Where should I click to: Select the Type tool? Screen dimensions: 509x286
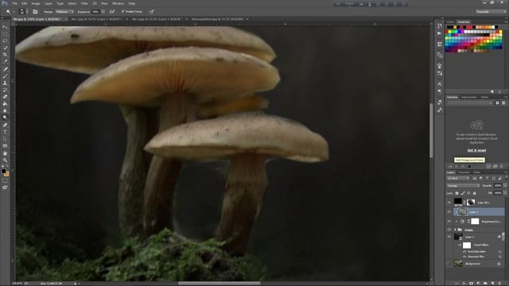(5, 132)
